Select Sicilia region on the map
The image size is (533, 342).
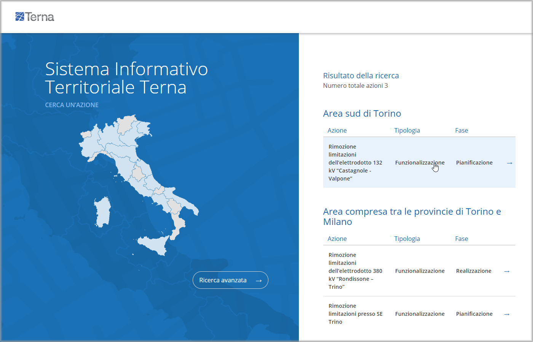[x=154, y=244]
